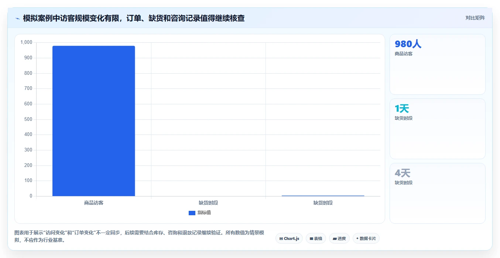Open the 对比矩阵 label in the header

[x=475, y=18]
